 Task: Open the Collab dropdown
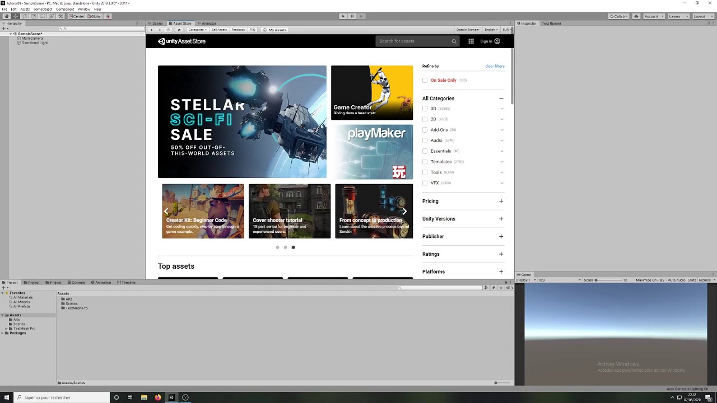pyautogui.click(x=619, y=16)
